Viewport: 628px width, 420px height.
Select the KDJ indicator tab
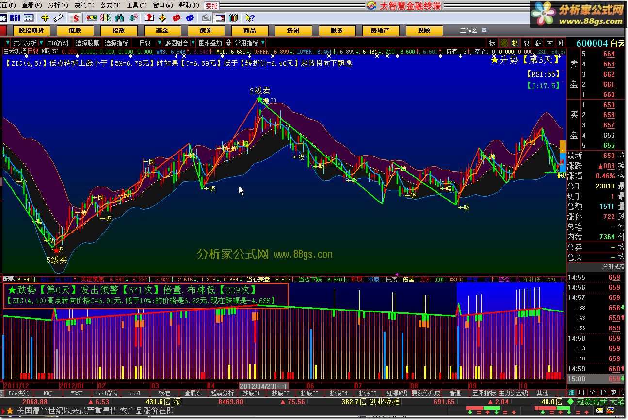[48, 393]
